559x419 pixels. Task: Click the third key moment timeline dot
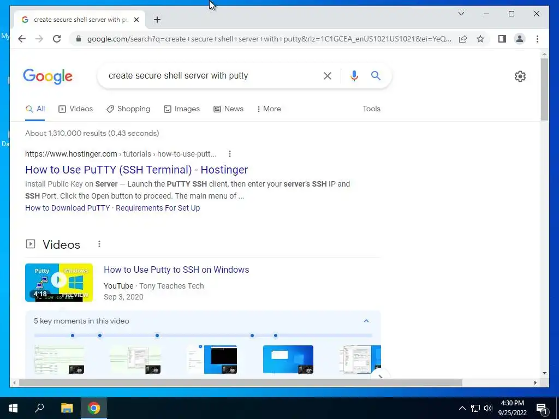point(157,336)
